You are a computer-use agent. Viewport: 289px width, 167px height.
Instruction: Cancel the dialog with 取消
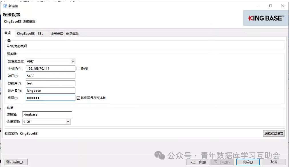point(274,162)
